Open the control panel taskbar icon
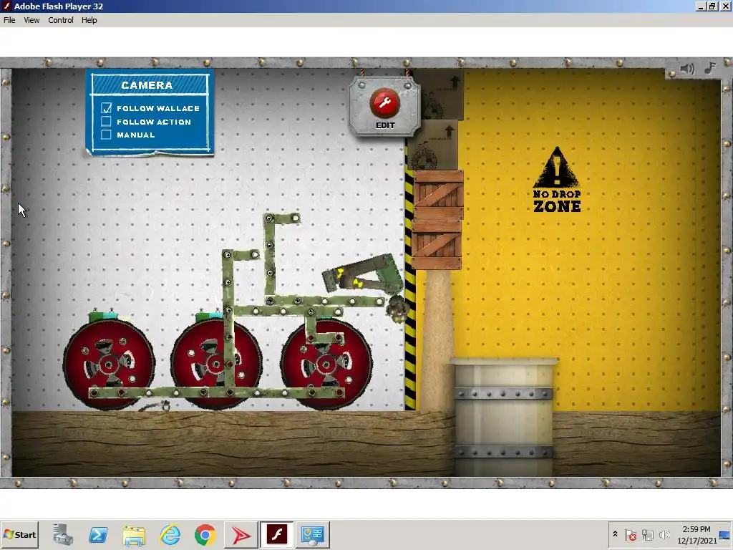This screenshot has height=550, width=733. [x=312, y=534]
